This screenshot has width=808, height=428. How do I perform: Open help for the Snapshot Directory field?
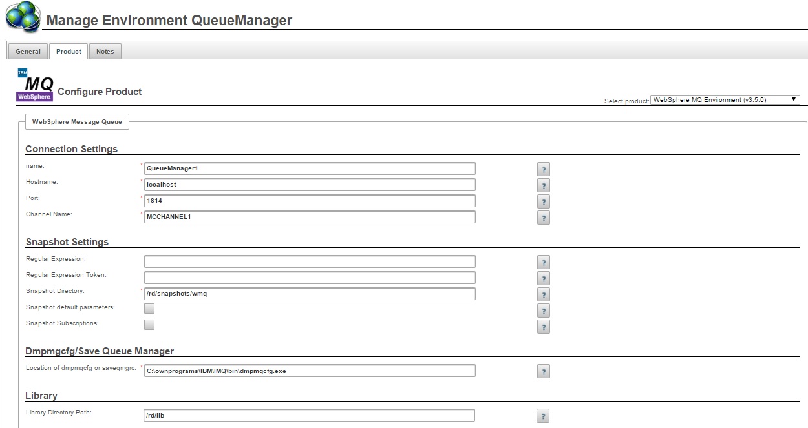[x=544, y=295]
